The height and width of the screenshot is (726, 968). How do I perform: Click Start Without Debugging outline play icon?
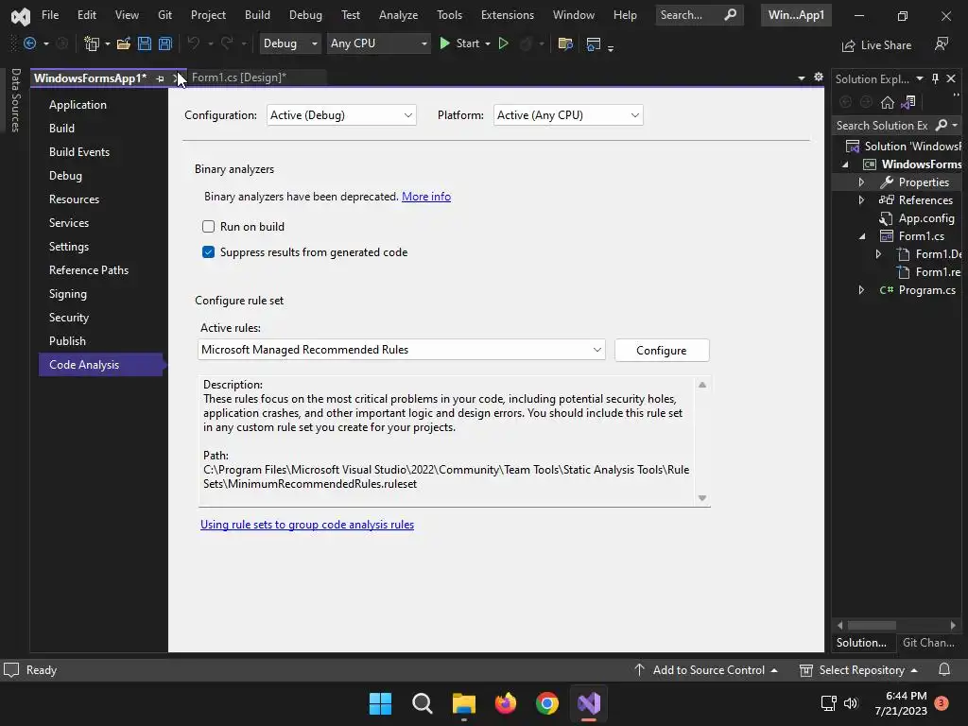[503, 43]
